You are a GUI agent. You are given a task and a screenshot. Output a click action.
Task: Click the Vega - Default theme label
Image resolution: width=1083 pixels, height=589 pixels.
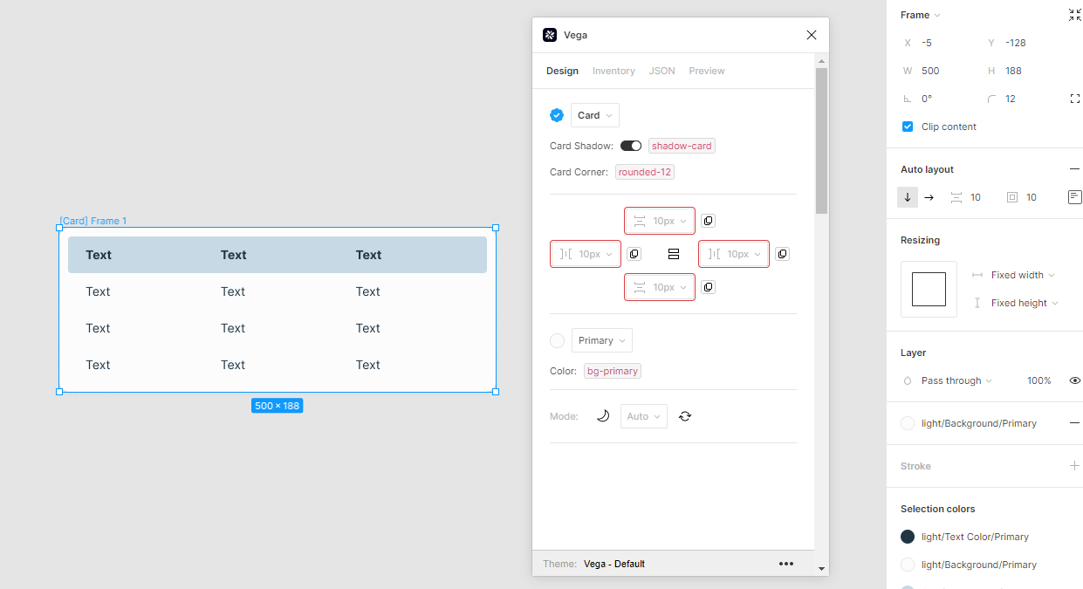pyautogui.click(x=614, y=564)
